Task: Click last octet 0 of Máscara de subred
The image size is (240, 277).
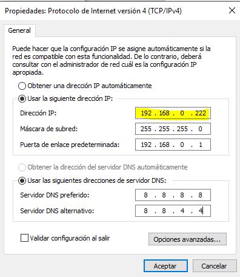Action: click(200, 129)
